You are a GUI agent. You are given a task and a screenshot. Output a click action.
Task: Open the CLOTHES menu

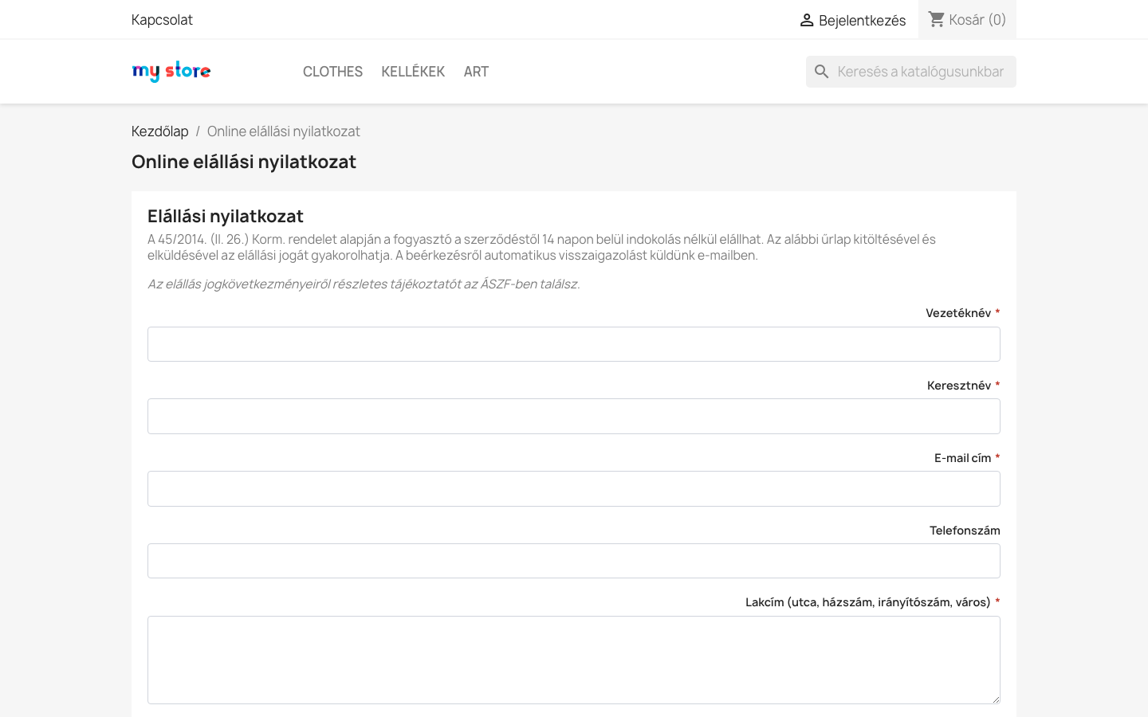332,72
